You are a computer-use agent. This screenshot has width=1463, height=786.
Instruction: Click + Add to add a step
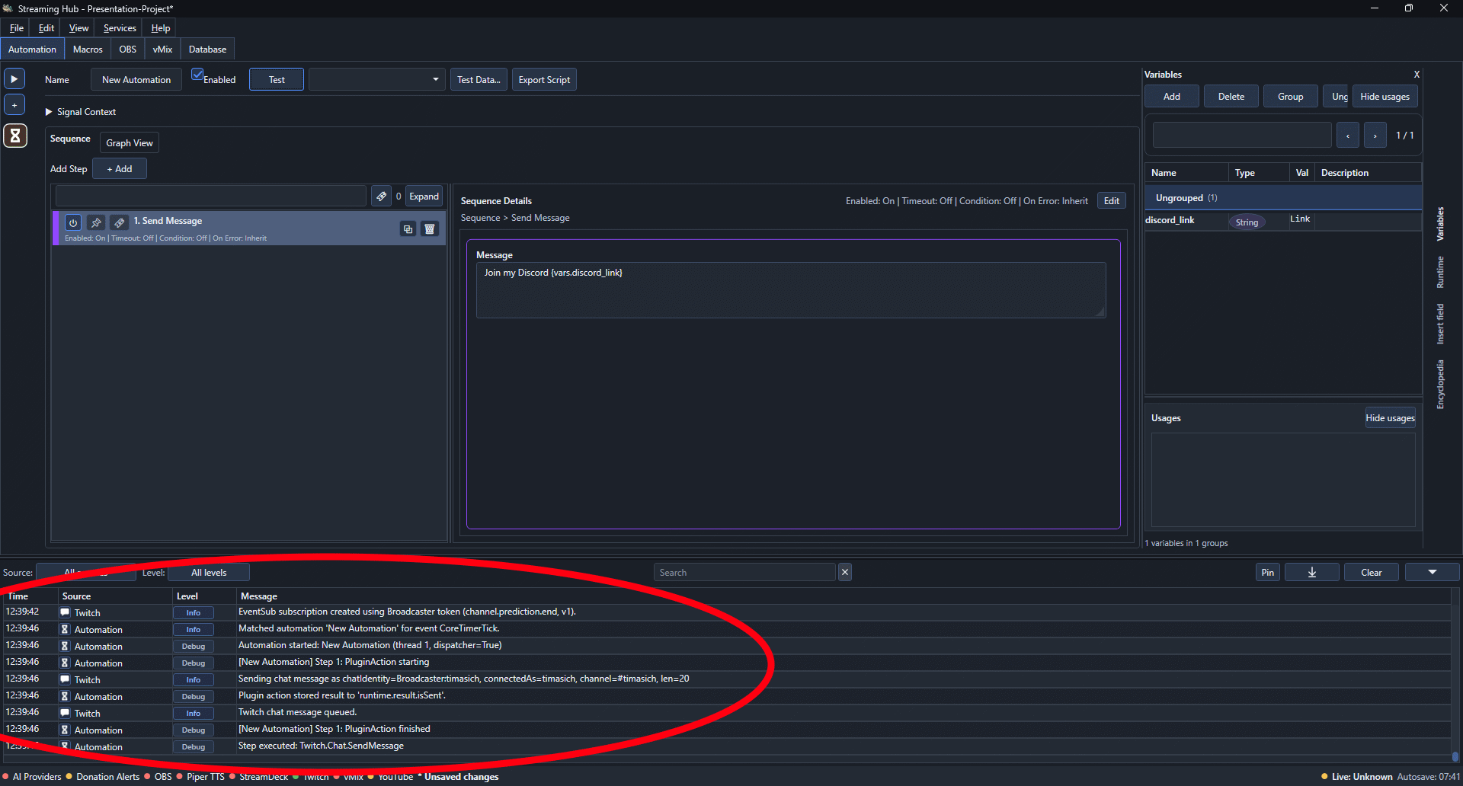tap(120, 169)
